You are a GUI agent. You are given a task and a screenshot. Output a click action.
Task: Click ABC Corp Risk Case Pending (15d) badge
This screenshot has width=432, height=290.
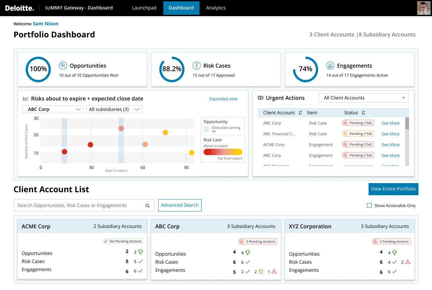pos(358,123)
